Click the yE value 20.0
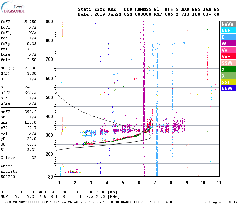The width and height of the screenshot is (238, 204). point(32,139)
